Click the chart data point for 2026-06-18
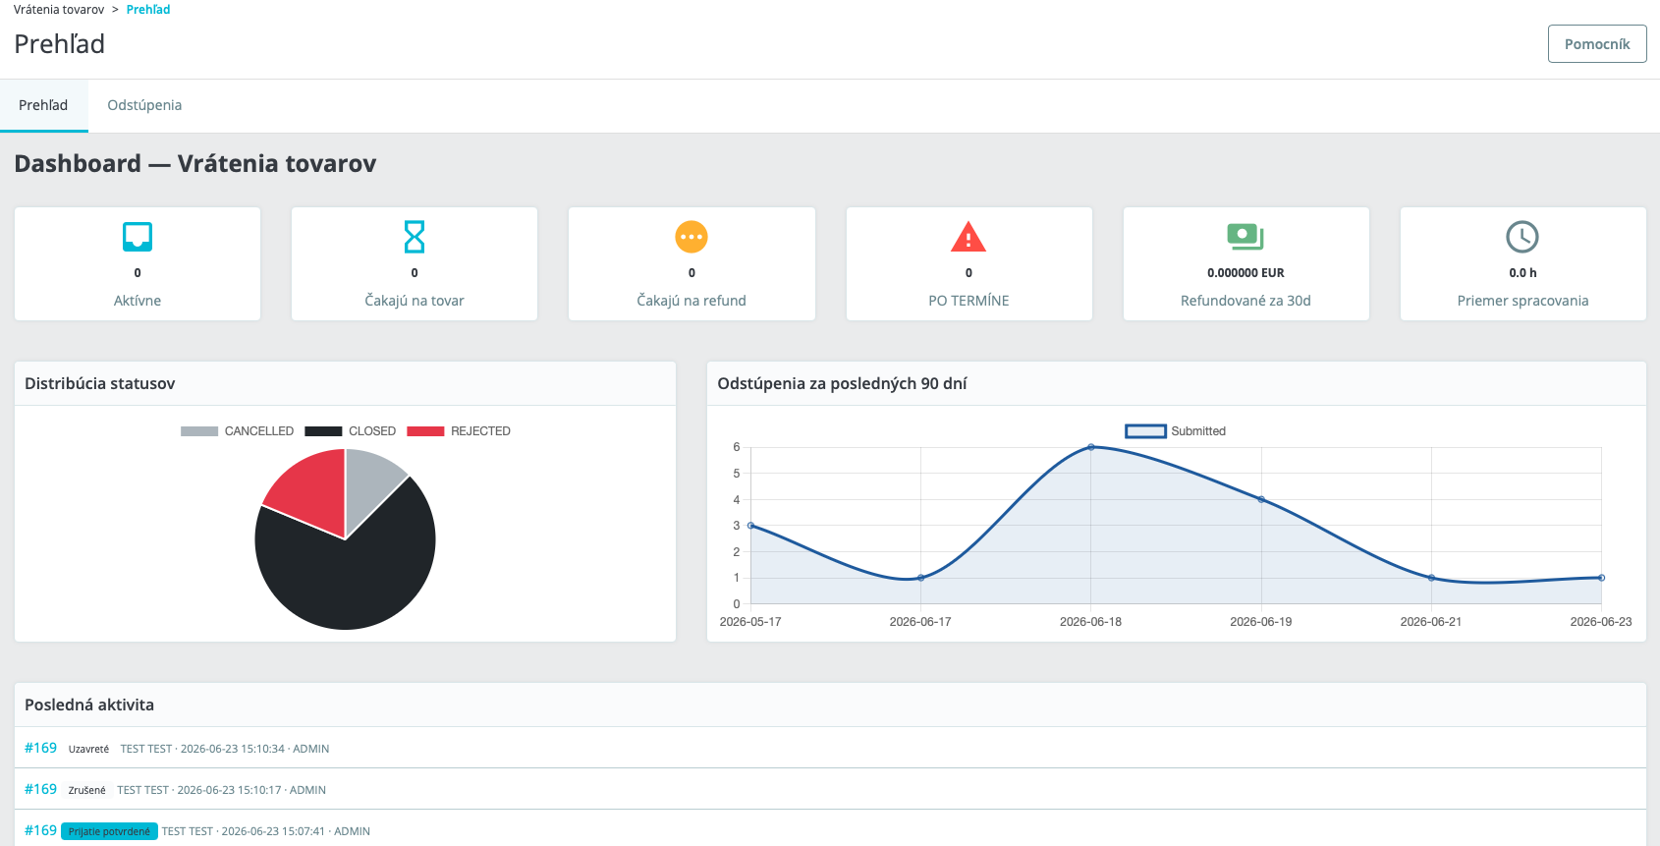The height and width of the screenshot is (846, 1660). [x=1090, y=447]
